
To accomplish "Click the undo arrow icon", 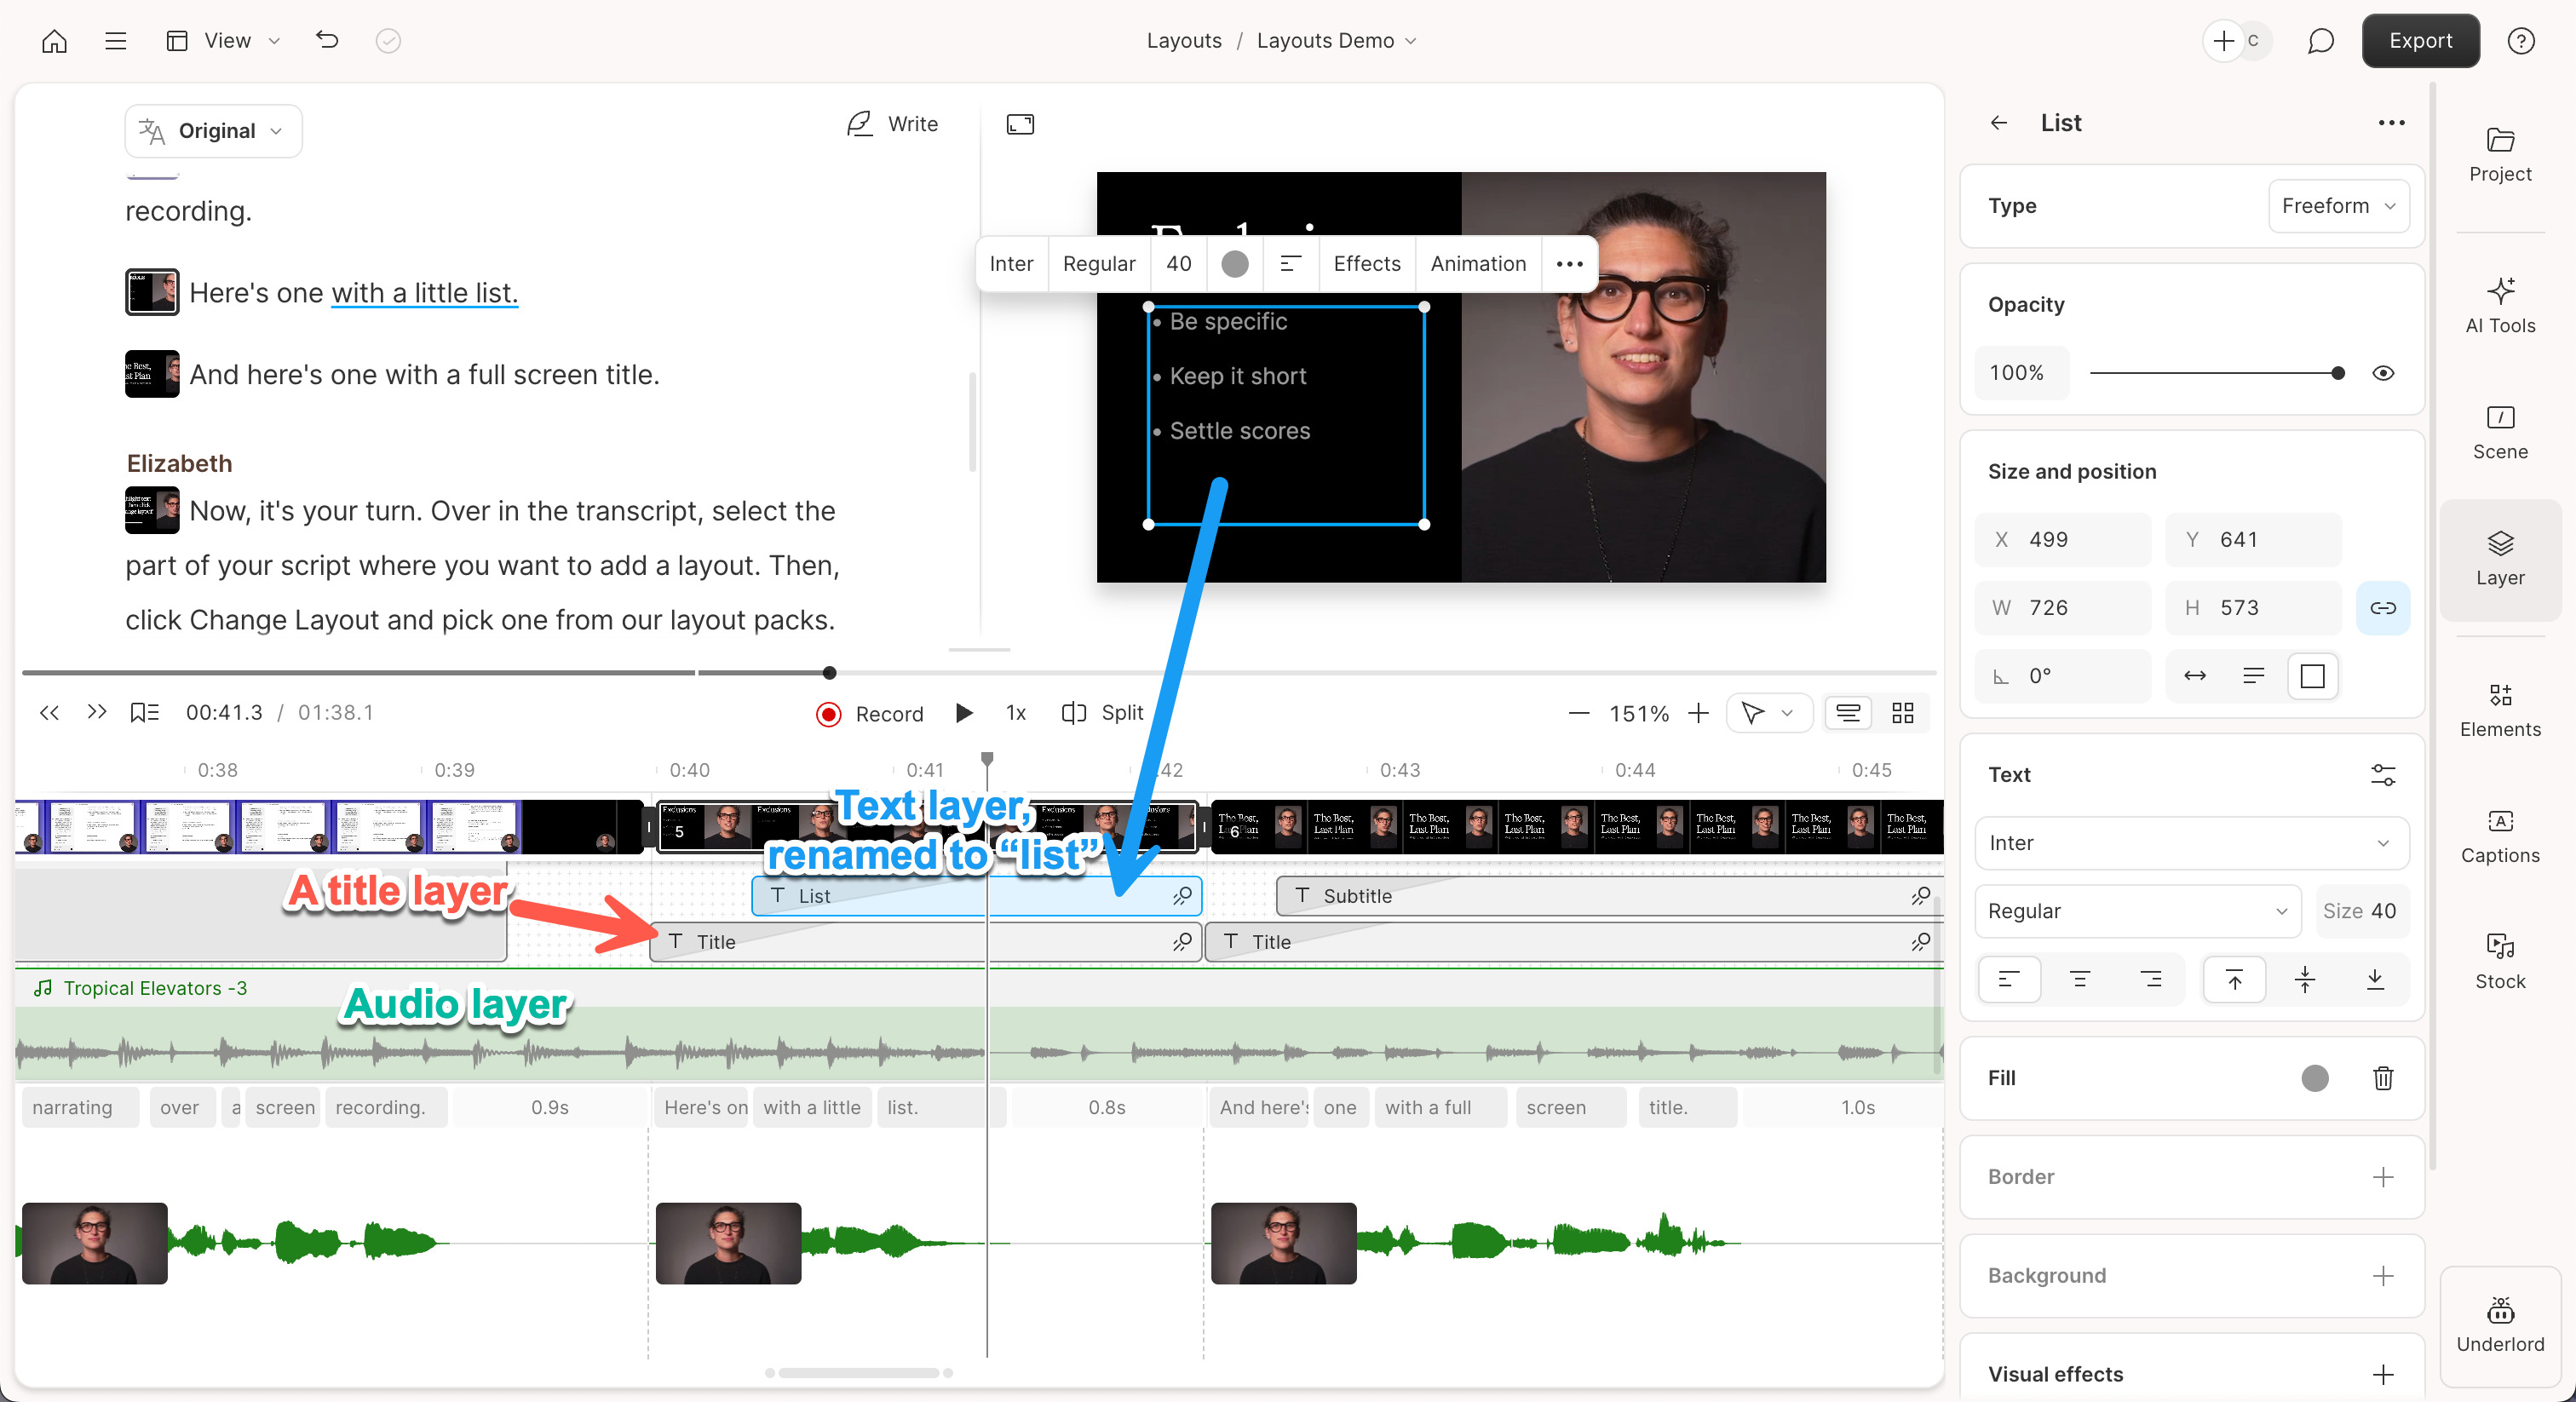I will click(x=327, y=40).
